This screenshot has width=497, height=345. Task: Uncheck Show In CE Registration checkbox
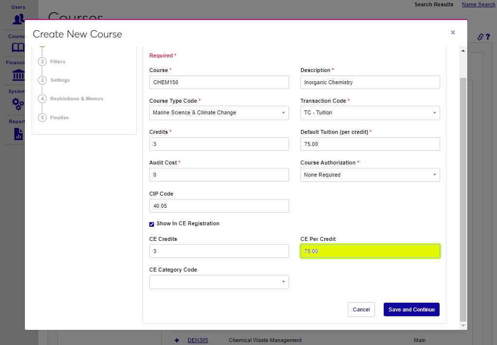point(152,224)
